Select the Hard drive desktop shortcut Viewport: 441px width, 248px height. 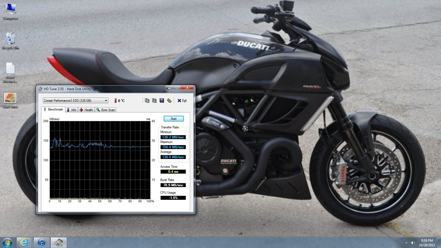click(x=10, y=101)
